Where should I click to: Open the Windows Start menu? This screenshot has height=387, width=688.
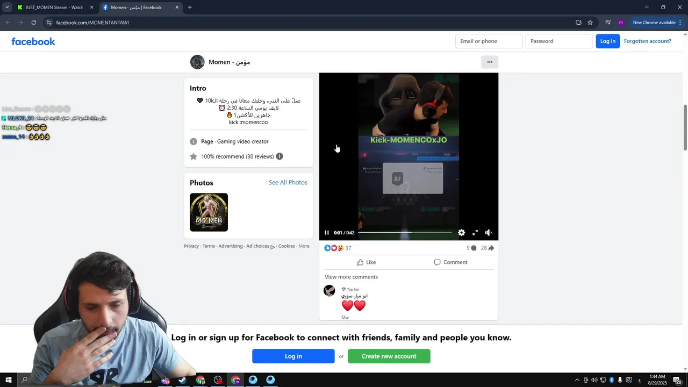8,380
